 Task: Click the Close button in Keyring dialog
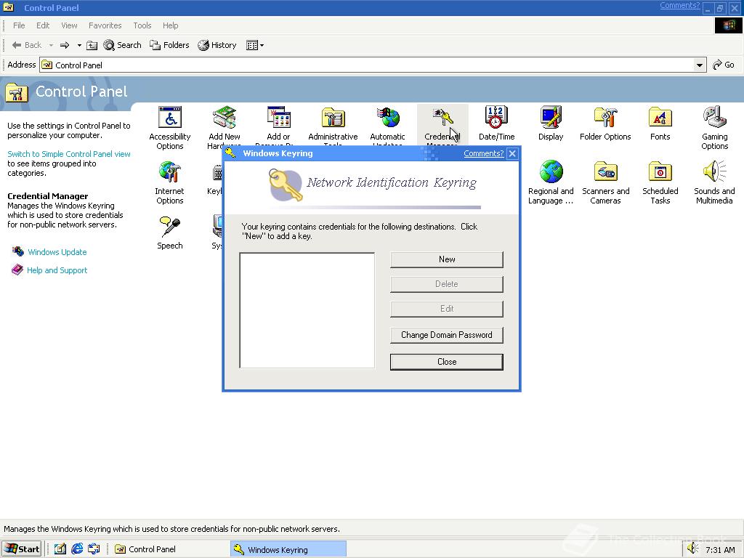pos(447,362)
